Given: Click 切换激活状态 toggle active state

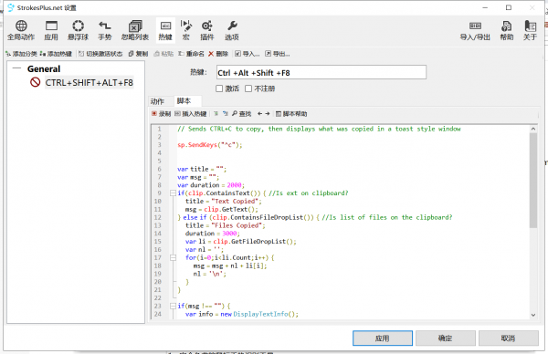Looking at the screenshot, I should coord(100,54).
